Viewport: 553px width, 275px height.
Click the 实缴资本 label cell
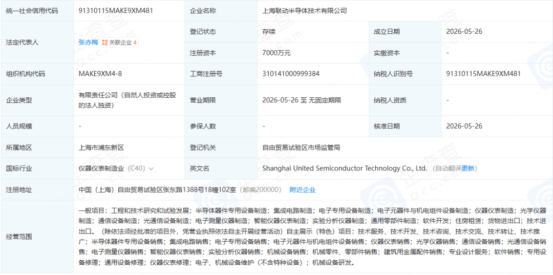tap(405, 53)
